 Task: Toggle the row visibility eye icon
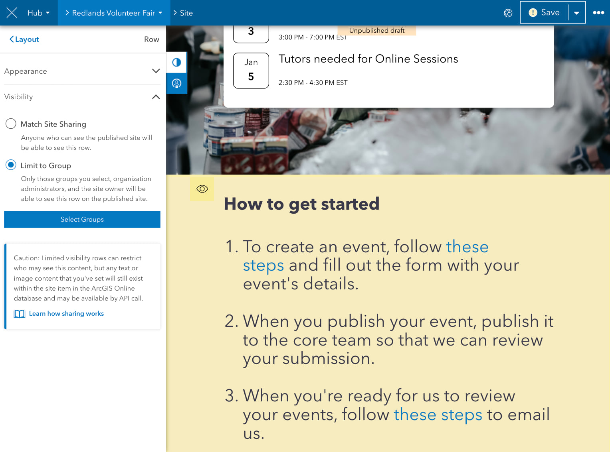click(x=202, y=189)
